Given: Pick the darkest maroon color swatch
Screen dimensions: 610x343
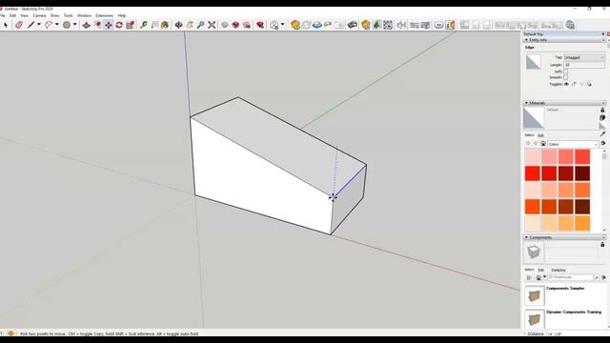Looking at the screenshot, I should tap(582, 173).
